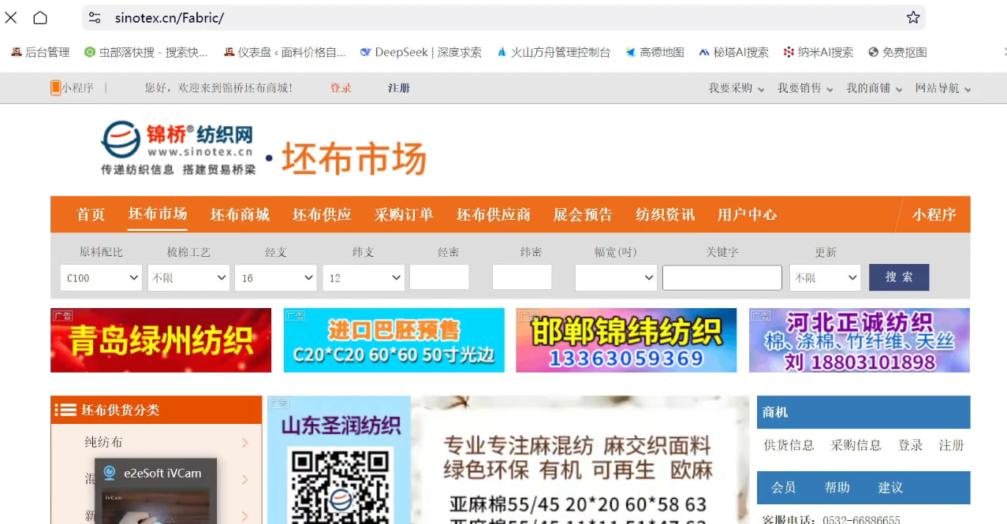
Task: Click the orange 小程序 icon in top bar
Action: tap(55, 87)
